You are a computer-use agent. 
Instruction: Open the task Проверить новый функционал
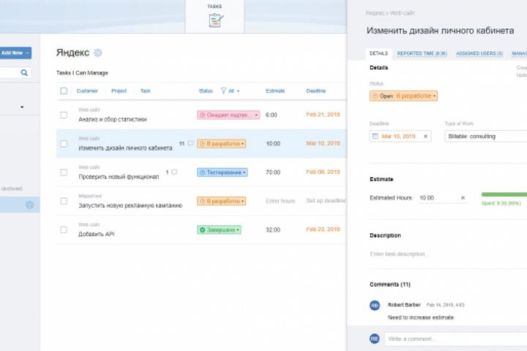(119, 177)
